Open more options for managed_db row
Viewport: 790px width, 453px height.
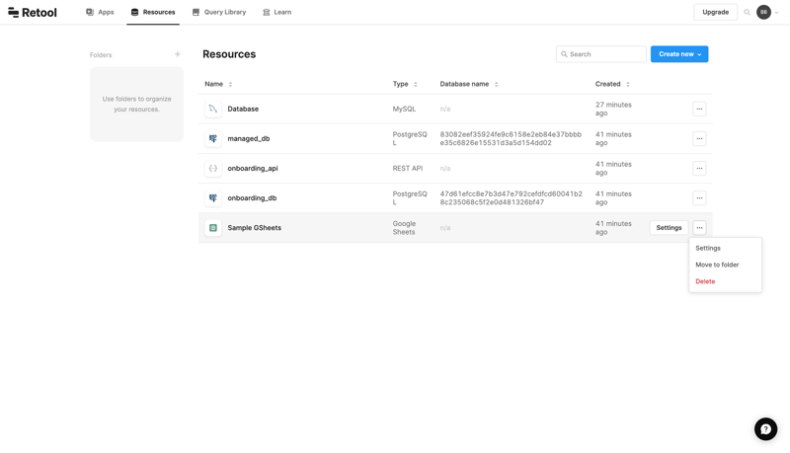[699, 138]
